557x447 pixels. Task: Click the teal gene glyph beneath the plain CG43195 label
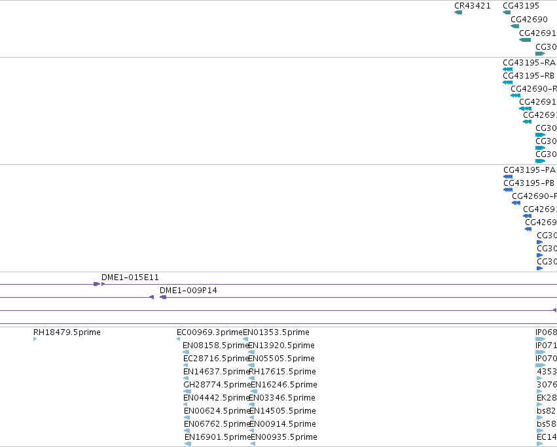pos(507,12)
